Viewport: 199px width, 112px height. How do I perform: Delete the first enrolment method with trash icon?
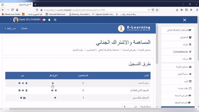click(x=26, y=83)
